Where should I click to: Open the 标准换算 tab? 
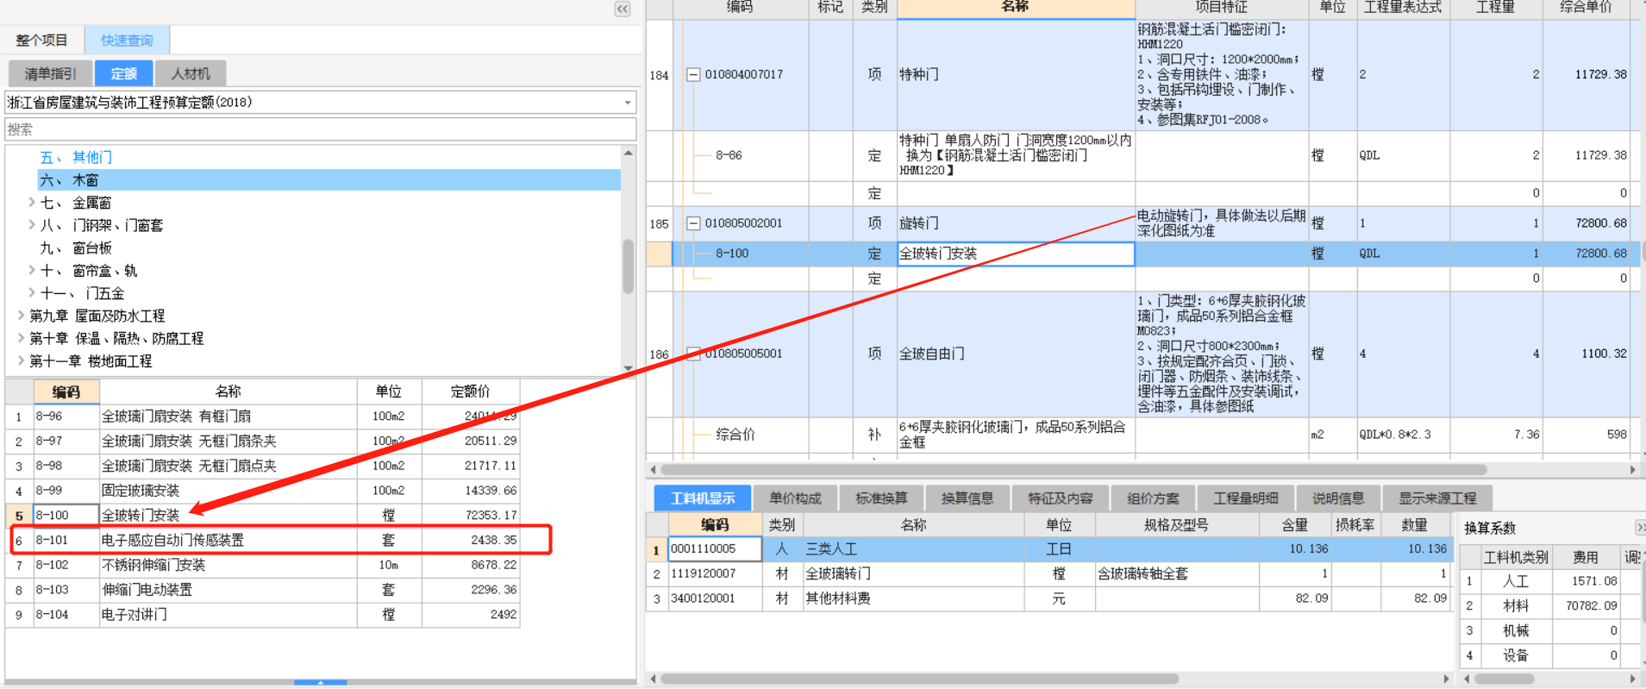881,498
